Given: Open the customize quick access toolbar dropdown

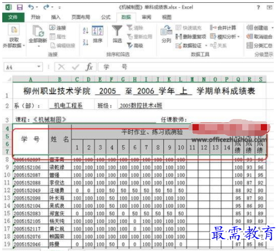Looking at the screenshot, I should pyautogui.click(x=59, y=7).
